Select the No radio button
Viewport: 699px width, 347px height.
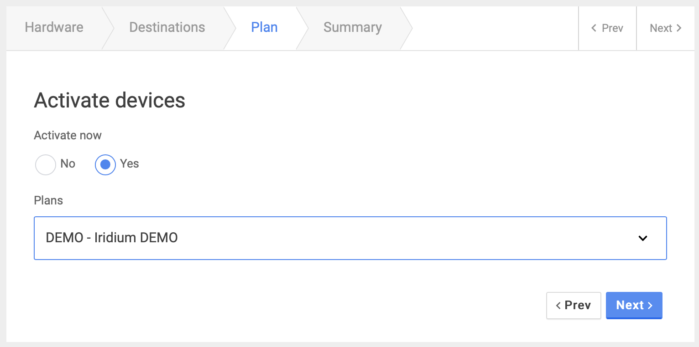click(x=46, y=164)
